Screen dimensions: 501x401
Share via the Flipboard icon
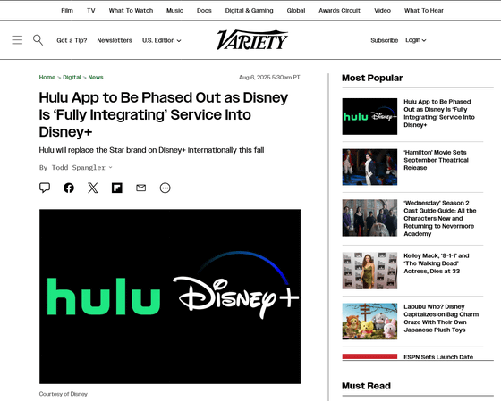pyautogui.click(x=117, y=188)
